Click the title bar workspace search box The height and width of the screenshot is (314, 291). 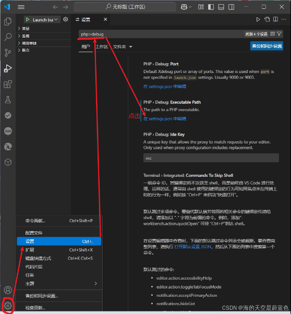125,7
